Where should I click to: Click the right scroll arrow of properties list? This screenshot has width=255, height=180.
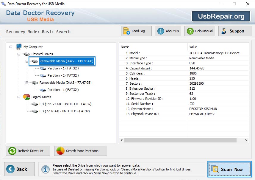pyautogui.click(x=246, y=140)
